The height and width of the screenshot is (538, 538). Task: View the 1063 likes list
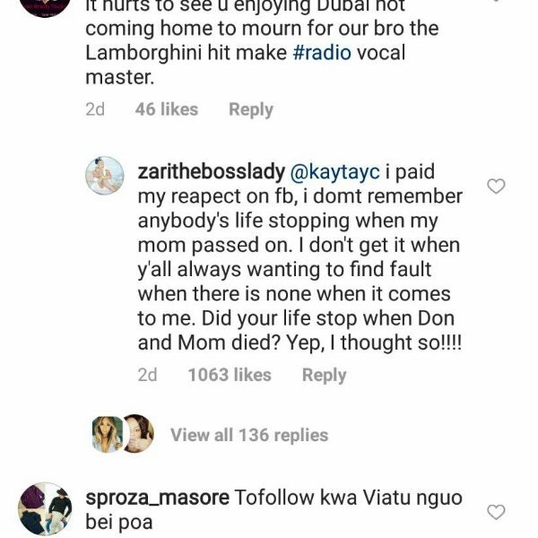[x=229, y=375]
